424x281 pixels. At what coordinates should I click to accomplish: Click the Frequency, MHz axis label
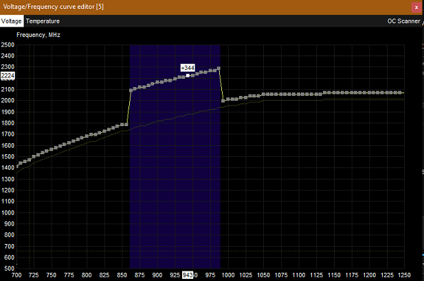(38, 35)
